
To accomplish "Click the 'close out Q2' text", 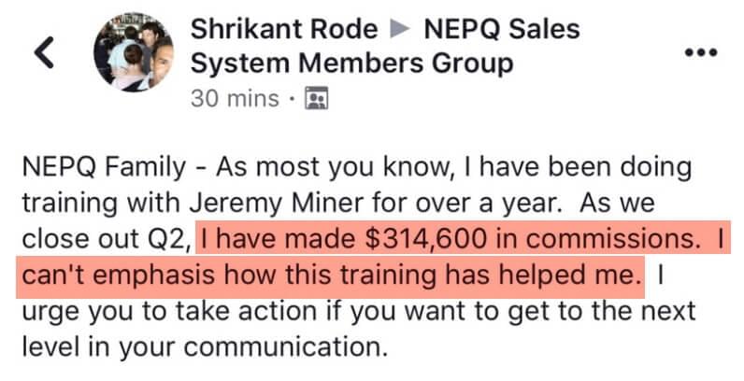I will pyautogui.click(x=106, y=240).
